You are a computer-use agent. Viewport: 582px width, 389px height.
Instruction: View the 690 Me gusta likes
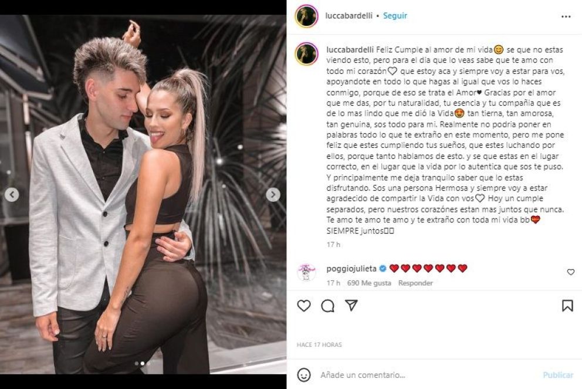coord(369,283)
